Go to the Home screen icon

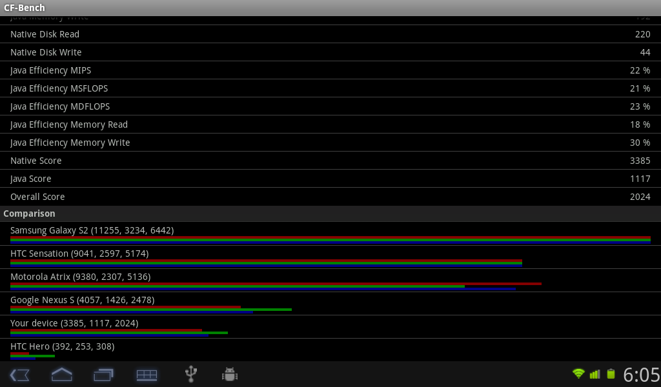click(x=61, y=374)
